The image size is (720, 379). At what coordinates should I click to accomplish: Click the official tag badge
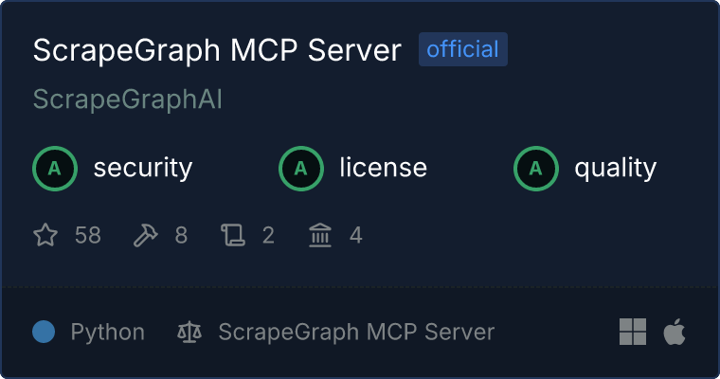[463, 49]
